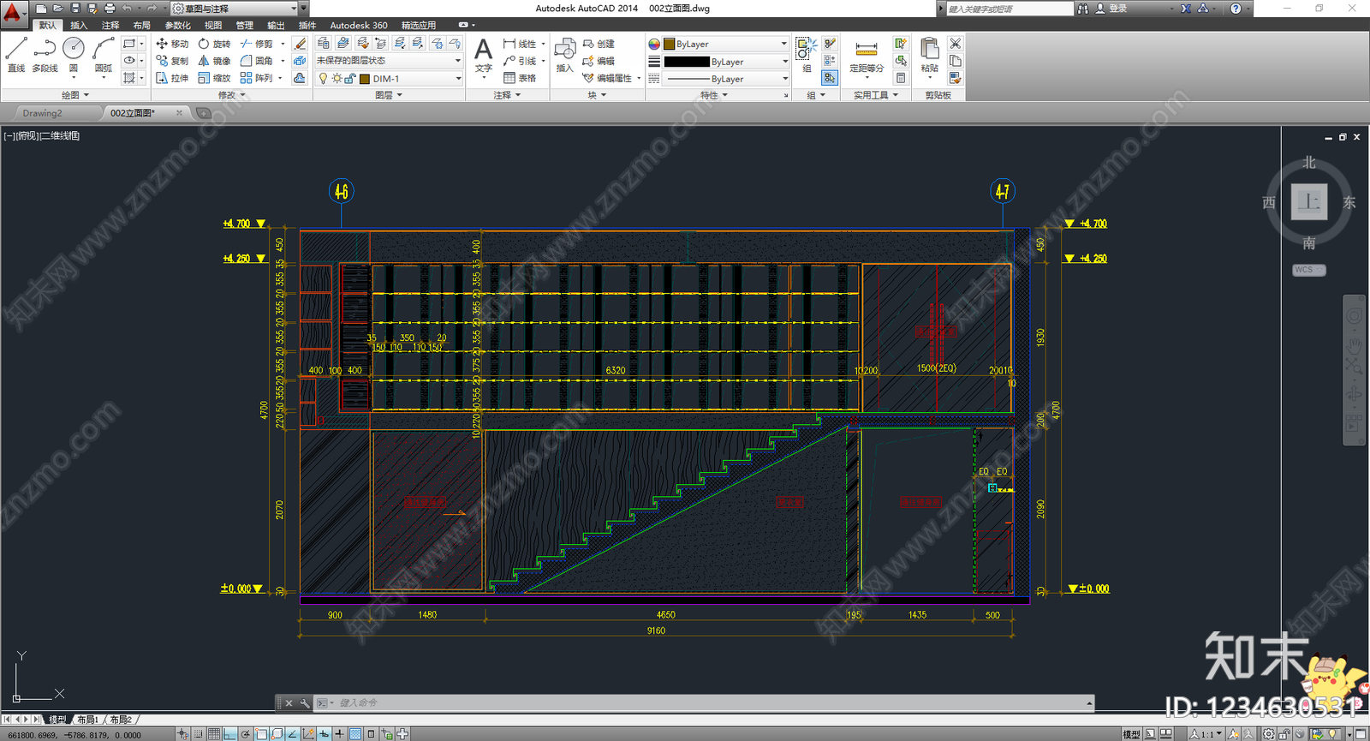Open the DIM-1 layer dropdown

[x=389, y=79]
